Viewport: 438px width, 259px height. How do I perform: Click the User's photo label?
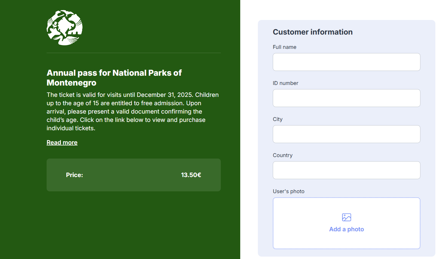[288, 191]
